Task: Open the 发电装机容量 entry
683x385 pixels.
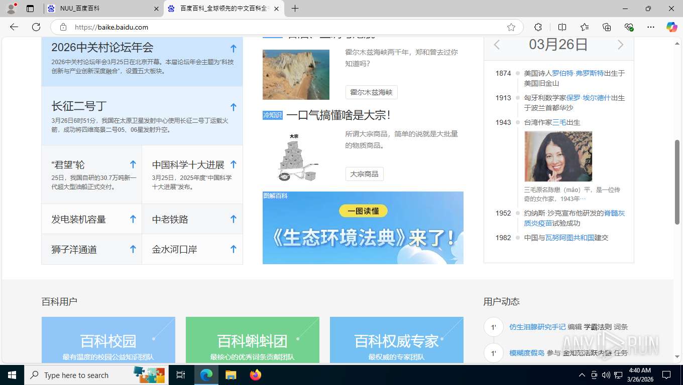Action: [79, 219]
